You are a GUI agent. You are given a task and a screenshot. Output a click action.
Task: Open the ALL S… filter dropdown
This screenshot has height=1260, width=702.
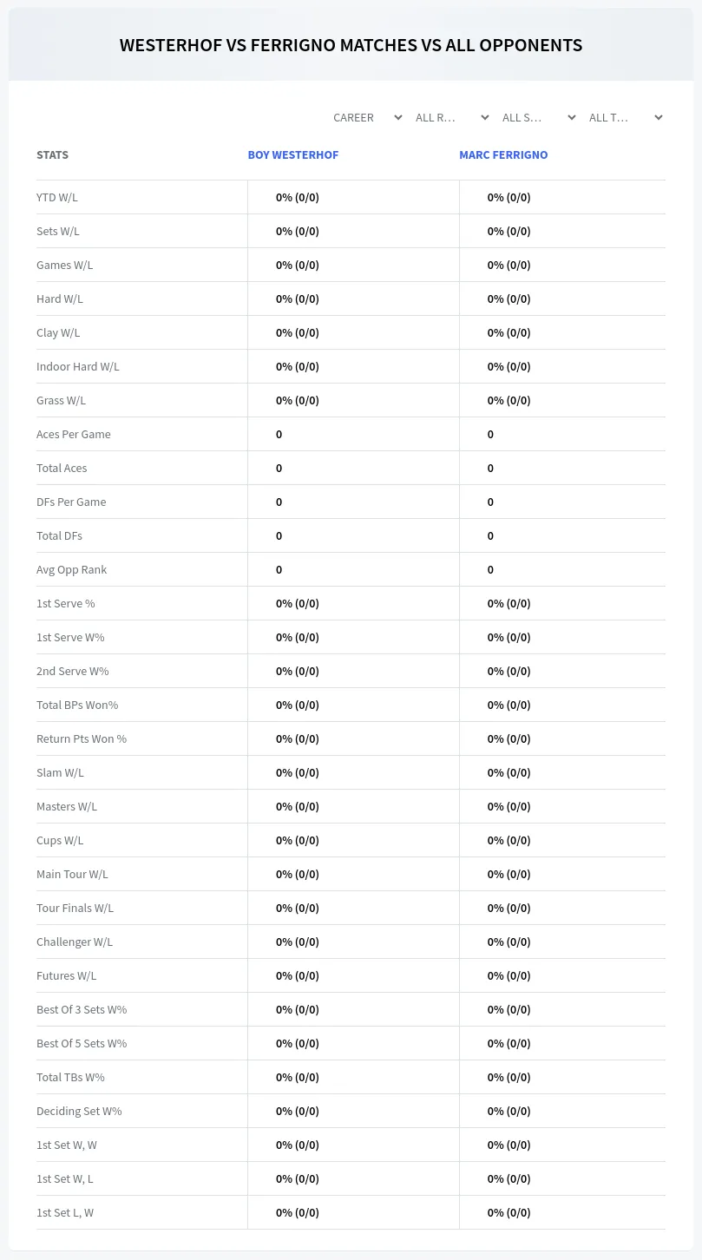539,117
